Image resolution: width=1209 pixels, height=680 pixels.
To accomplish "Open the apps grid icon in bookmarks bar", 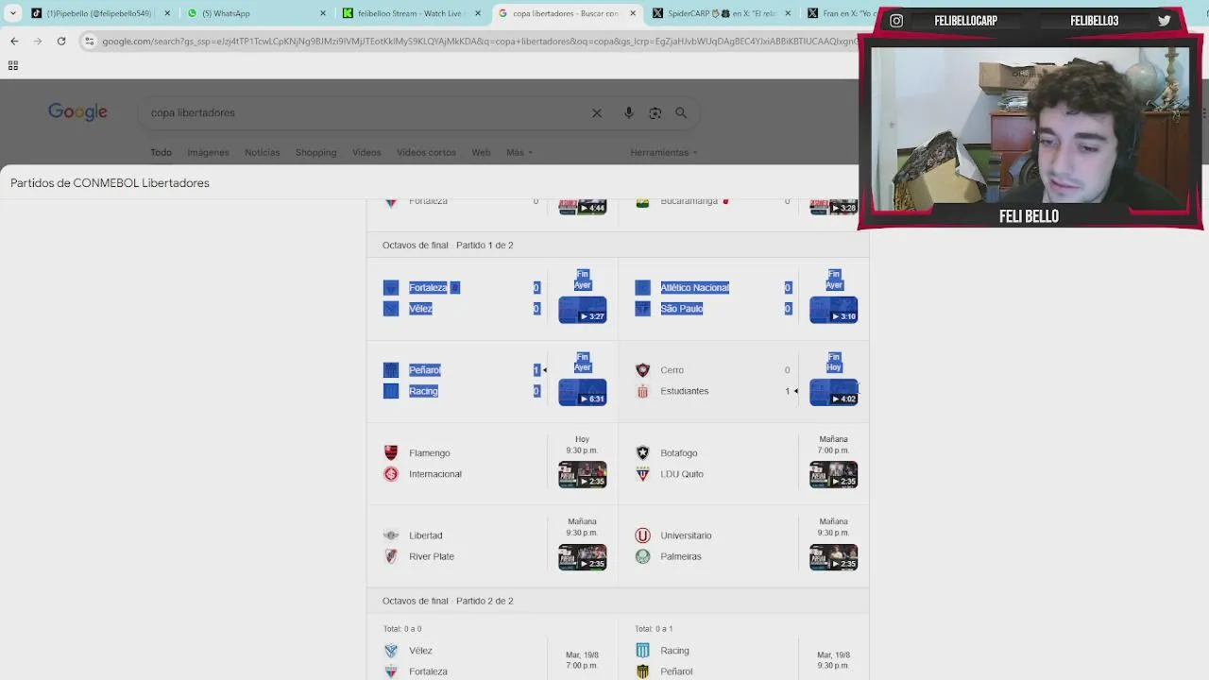I will point(13,65).
